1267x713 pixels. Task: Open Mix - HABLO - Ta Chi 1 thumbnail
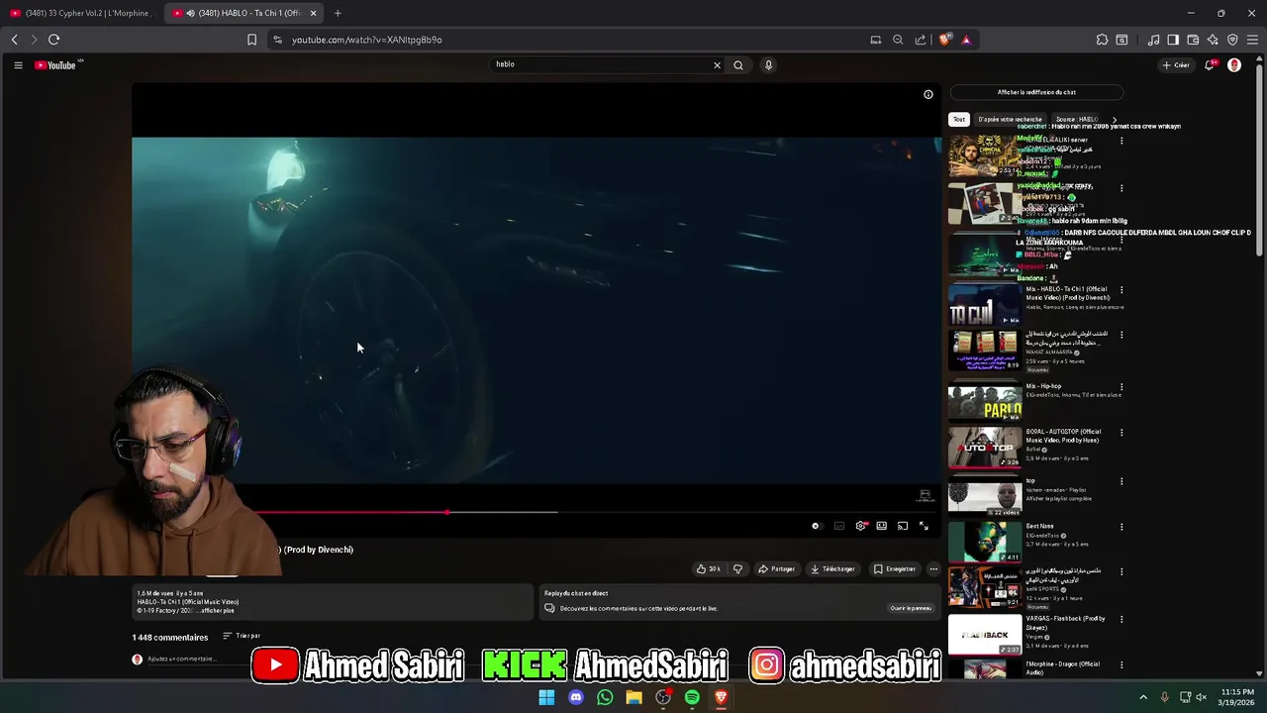pyautogui.click(x=985, y=306)
